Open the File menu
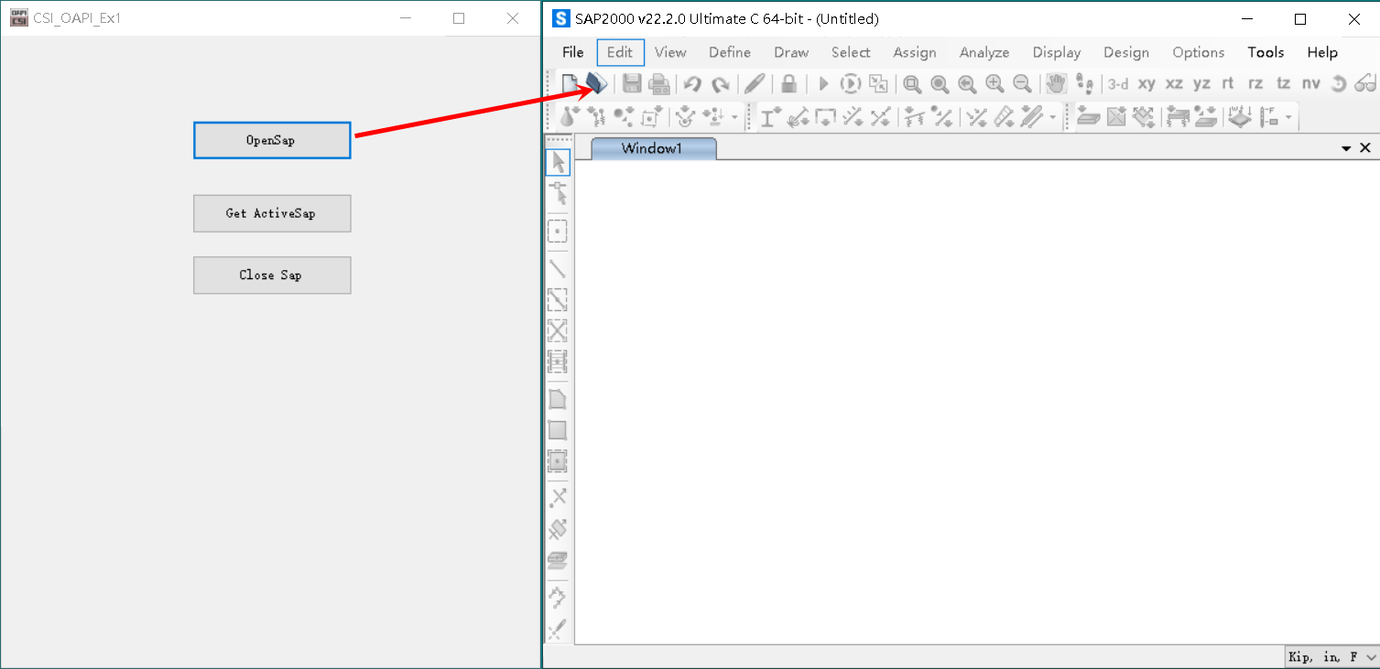Screen dimensions: 1380x669 [573, 52]
